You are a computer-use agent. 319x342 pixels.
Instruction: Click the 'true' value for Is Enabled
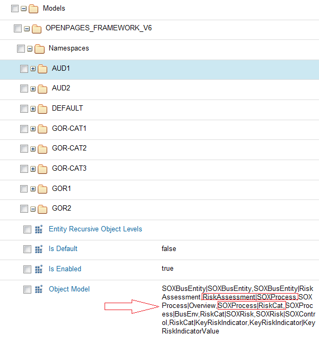[167, 269]
